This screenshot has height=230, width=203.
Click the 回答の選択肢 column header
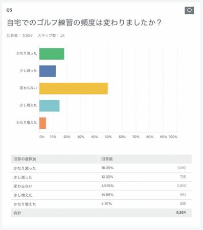pos(25,159)
